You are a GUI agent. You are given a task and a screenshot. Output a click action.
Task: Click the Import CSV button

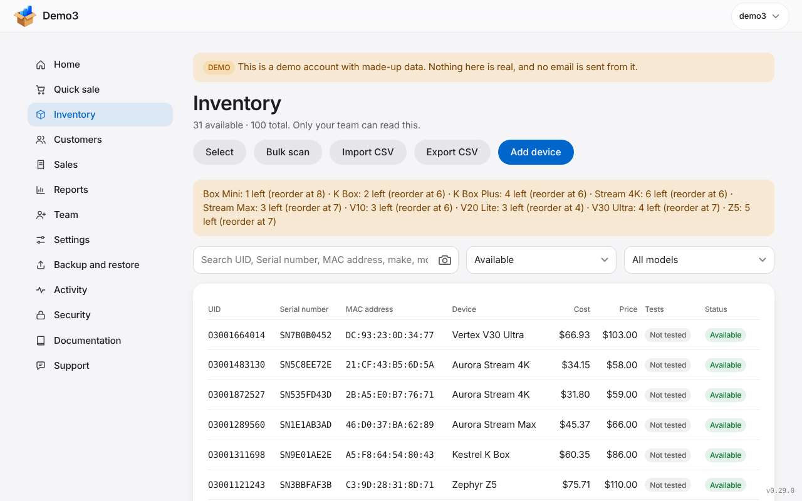pos(368,152)
